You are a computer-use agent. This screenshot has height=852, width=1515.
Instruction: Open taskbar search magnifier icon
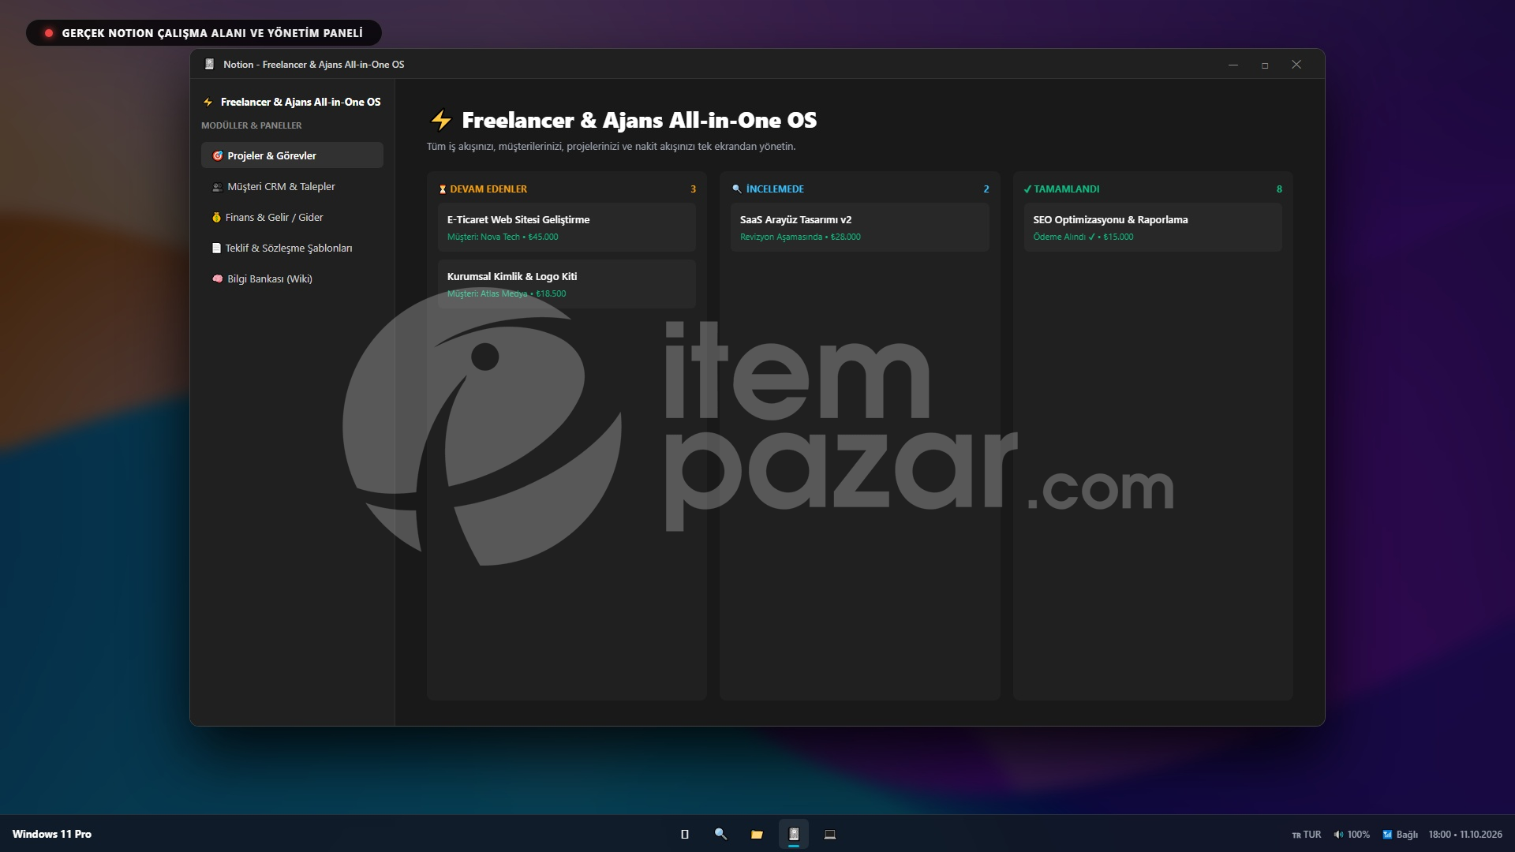pos(720,834)
